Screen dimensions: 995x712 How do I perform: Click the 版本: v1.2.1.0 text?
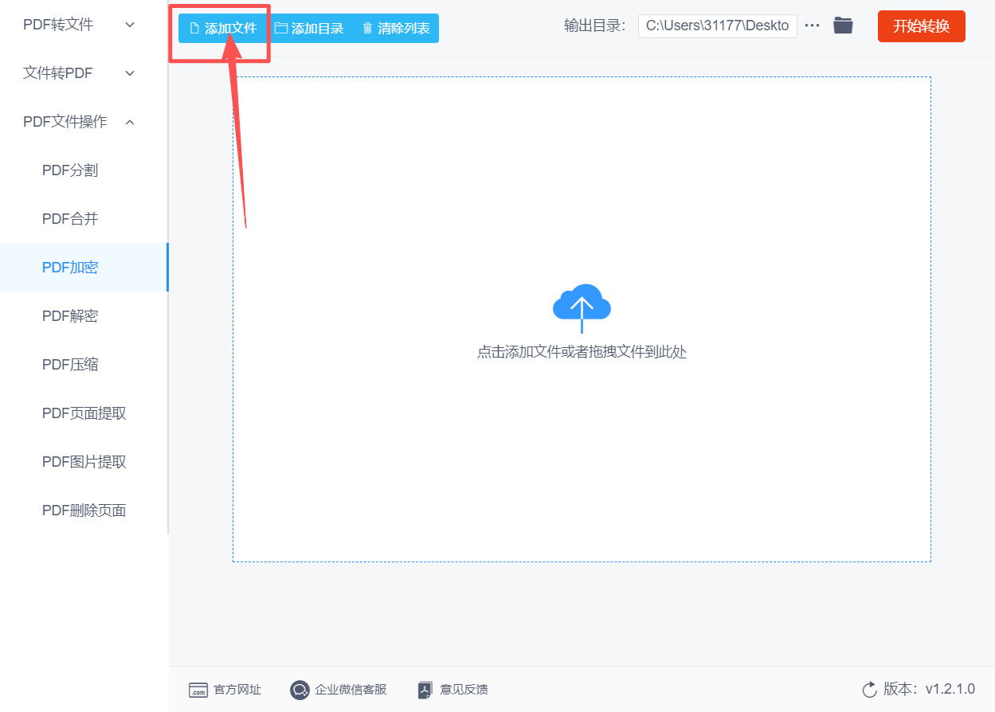coord(929,689)
